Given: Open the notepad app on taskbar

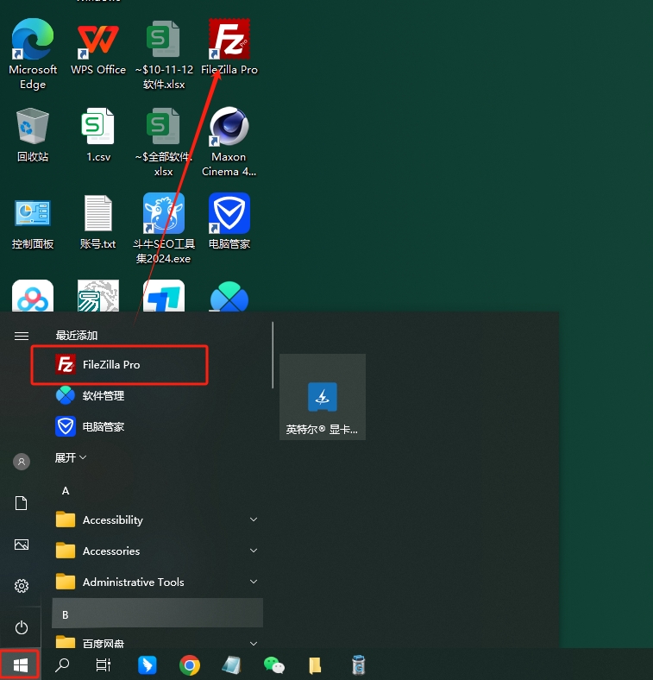Looking at the screenshot, I should pyautogui.click(x=231, y=664).
